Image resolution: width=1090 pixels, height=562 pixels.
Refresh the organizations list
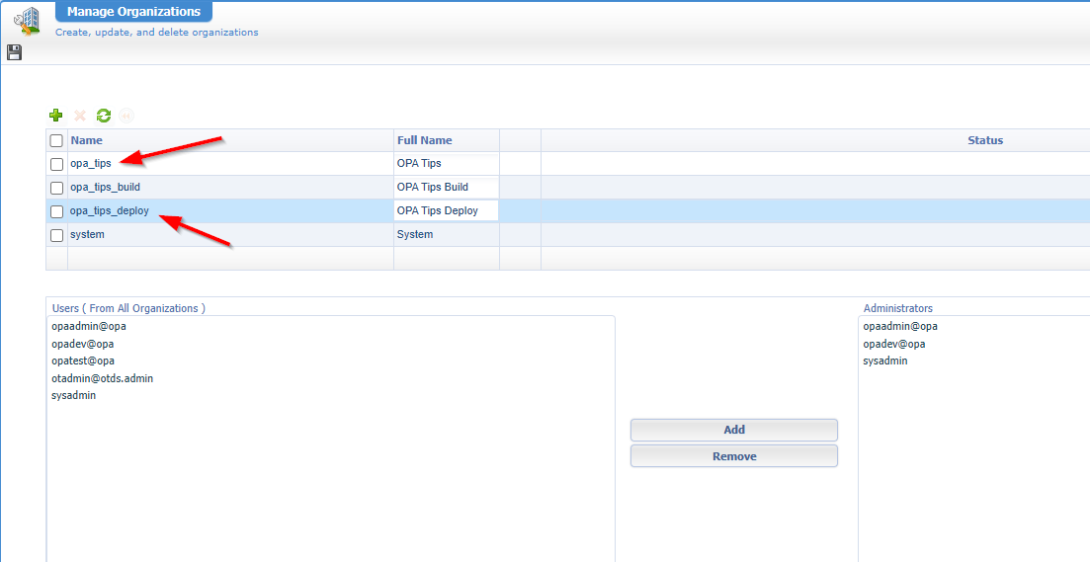click(103, 116)
